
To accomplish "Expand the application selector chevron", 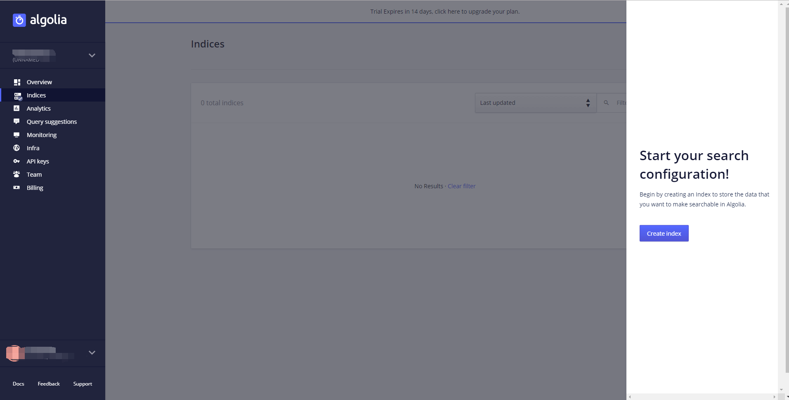I will (x=92, y=55).
